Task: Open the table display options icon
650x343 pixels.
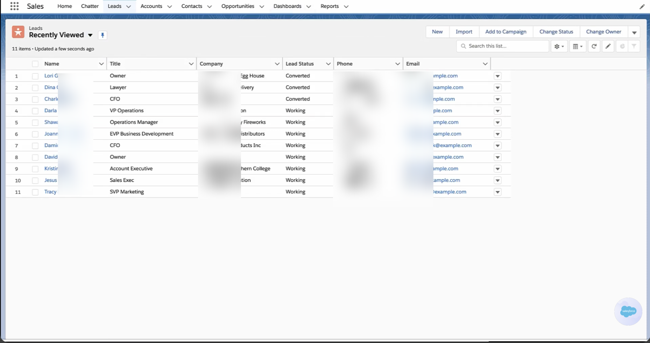Action: click(578, 46)
